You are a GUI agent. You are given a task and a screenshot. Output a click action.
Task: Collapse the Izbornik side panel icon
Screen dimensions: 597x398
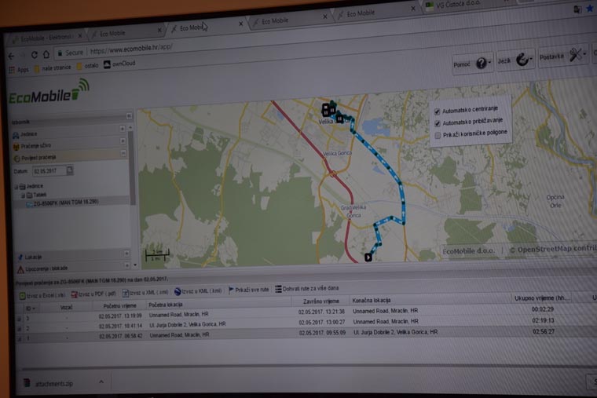tap(129, 115)
